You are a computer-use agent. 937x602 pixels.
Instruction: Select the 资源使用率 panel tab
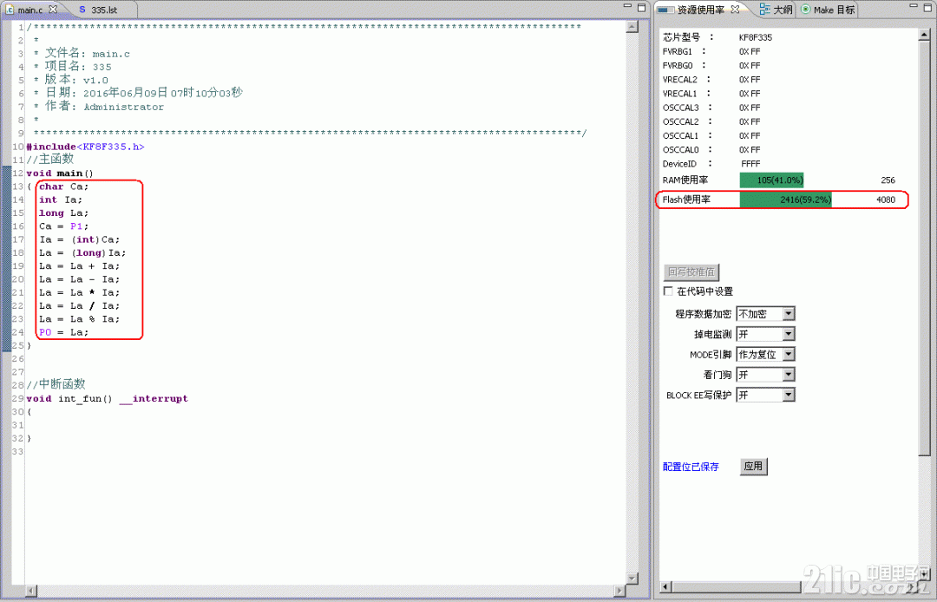pyautogui.click(x=699, y=10)
